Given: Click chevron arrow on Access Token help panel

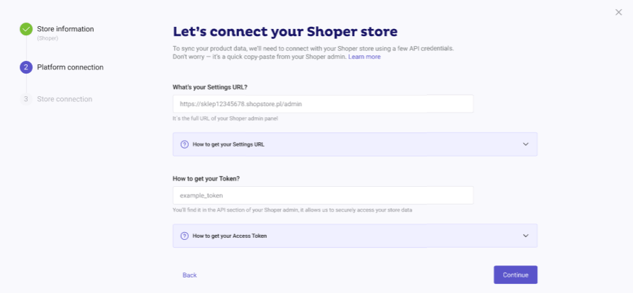Looking at the screenshot, I should pyautogui.click(x=526, y=236).
